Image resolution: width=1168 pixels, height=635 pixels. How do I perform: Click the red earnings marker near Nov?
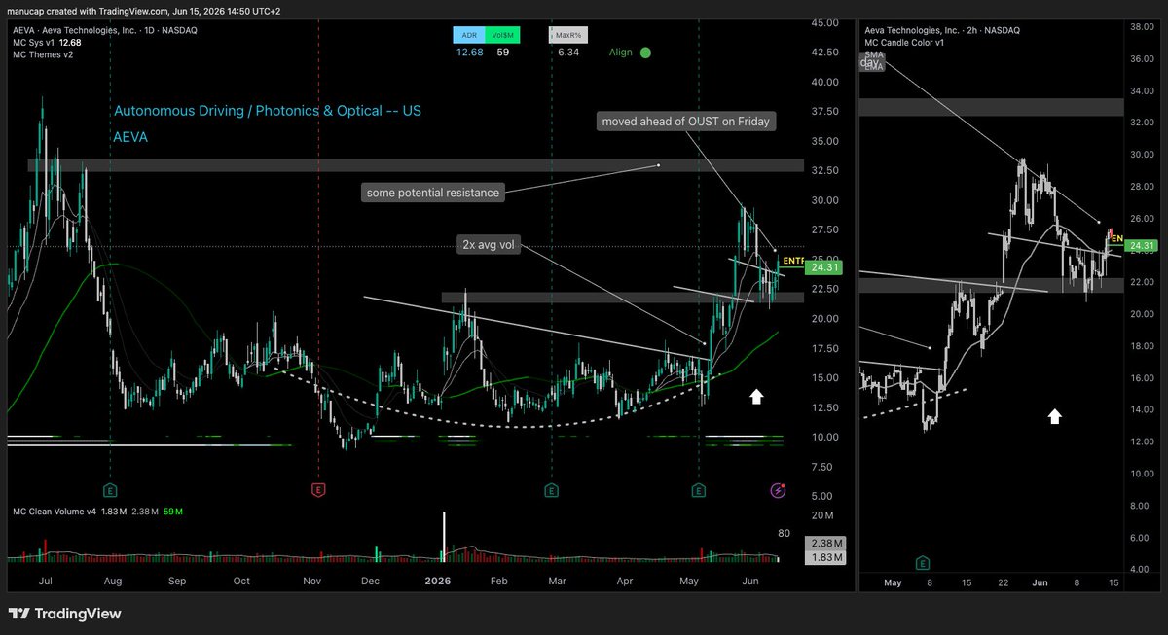coord(317,489)
